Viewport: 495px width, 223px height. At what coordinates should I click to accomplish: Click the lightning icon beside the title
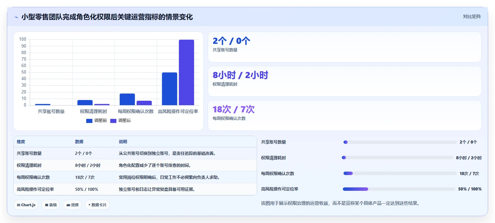point(16,17)
